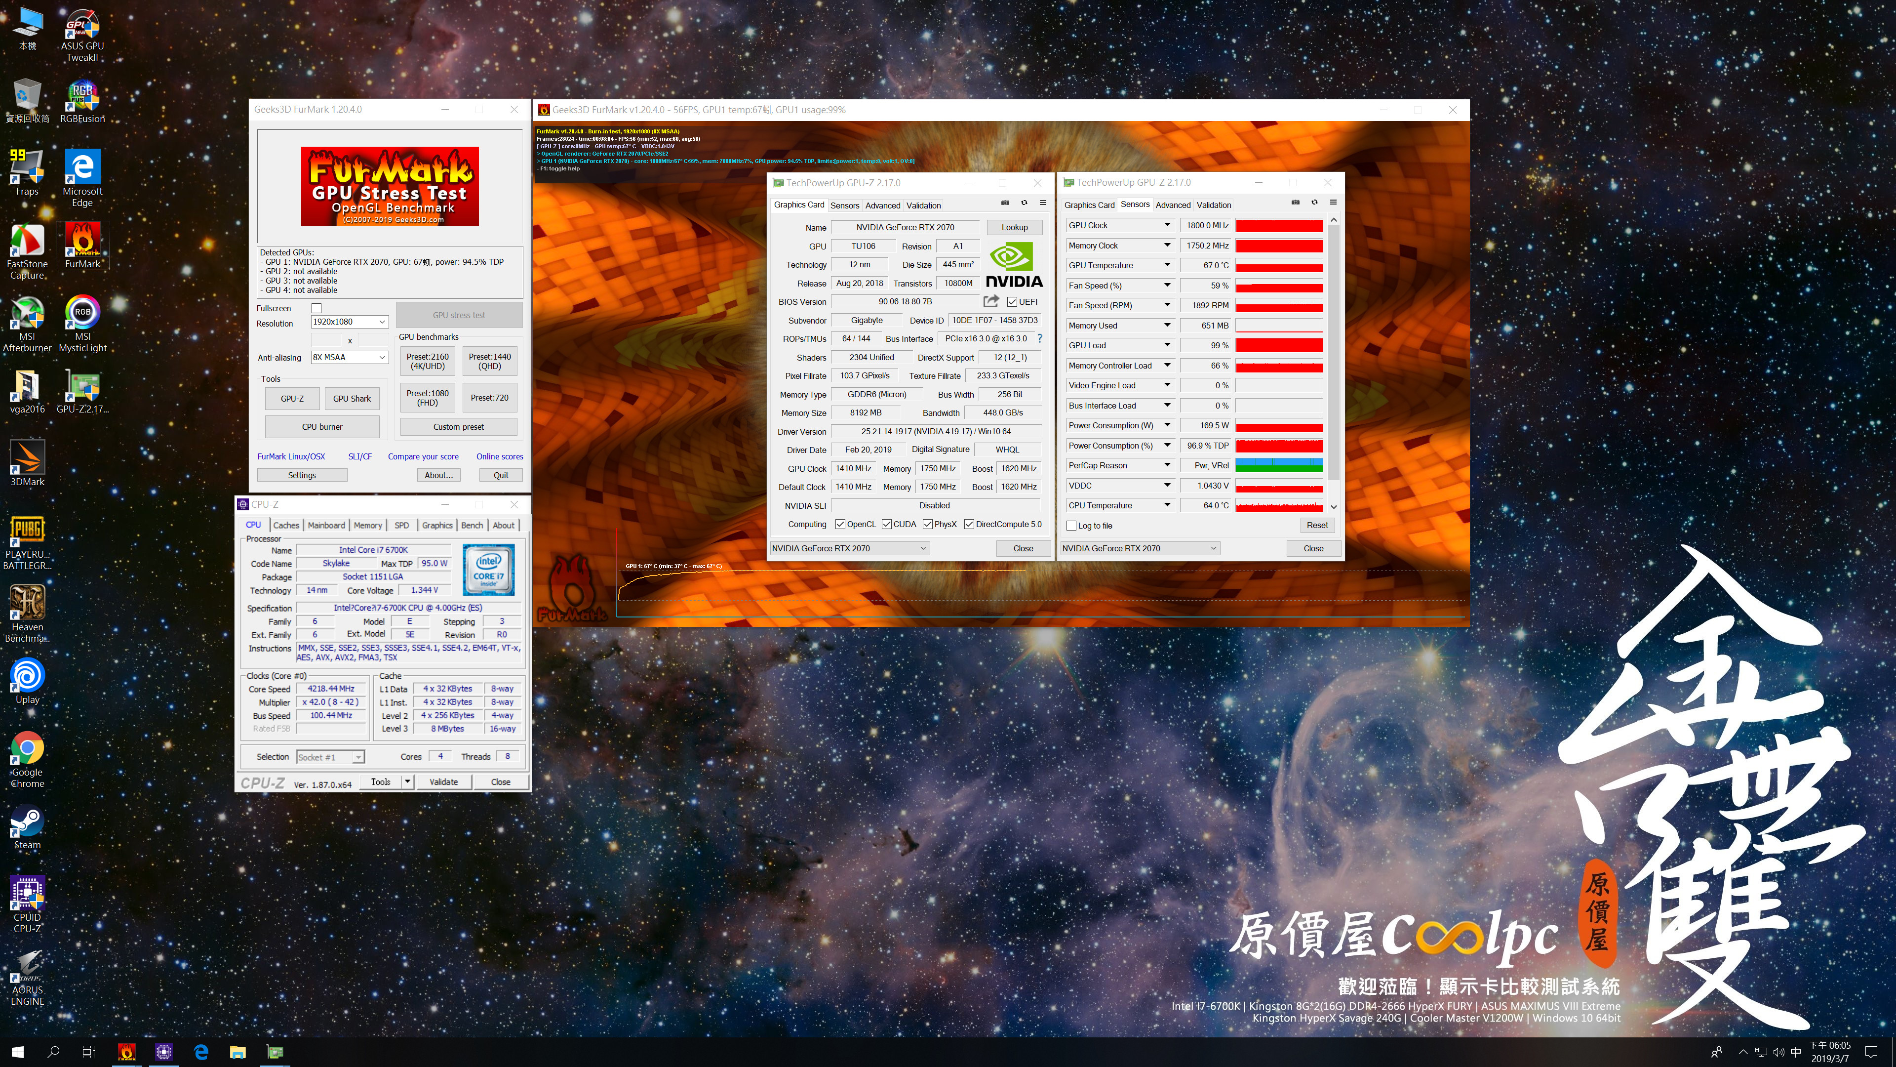Open Resolution dropdown 1920x1080 in FurMark
The height and width of the screenshot is (1067, 1896).
(x=349, y=322)
